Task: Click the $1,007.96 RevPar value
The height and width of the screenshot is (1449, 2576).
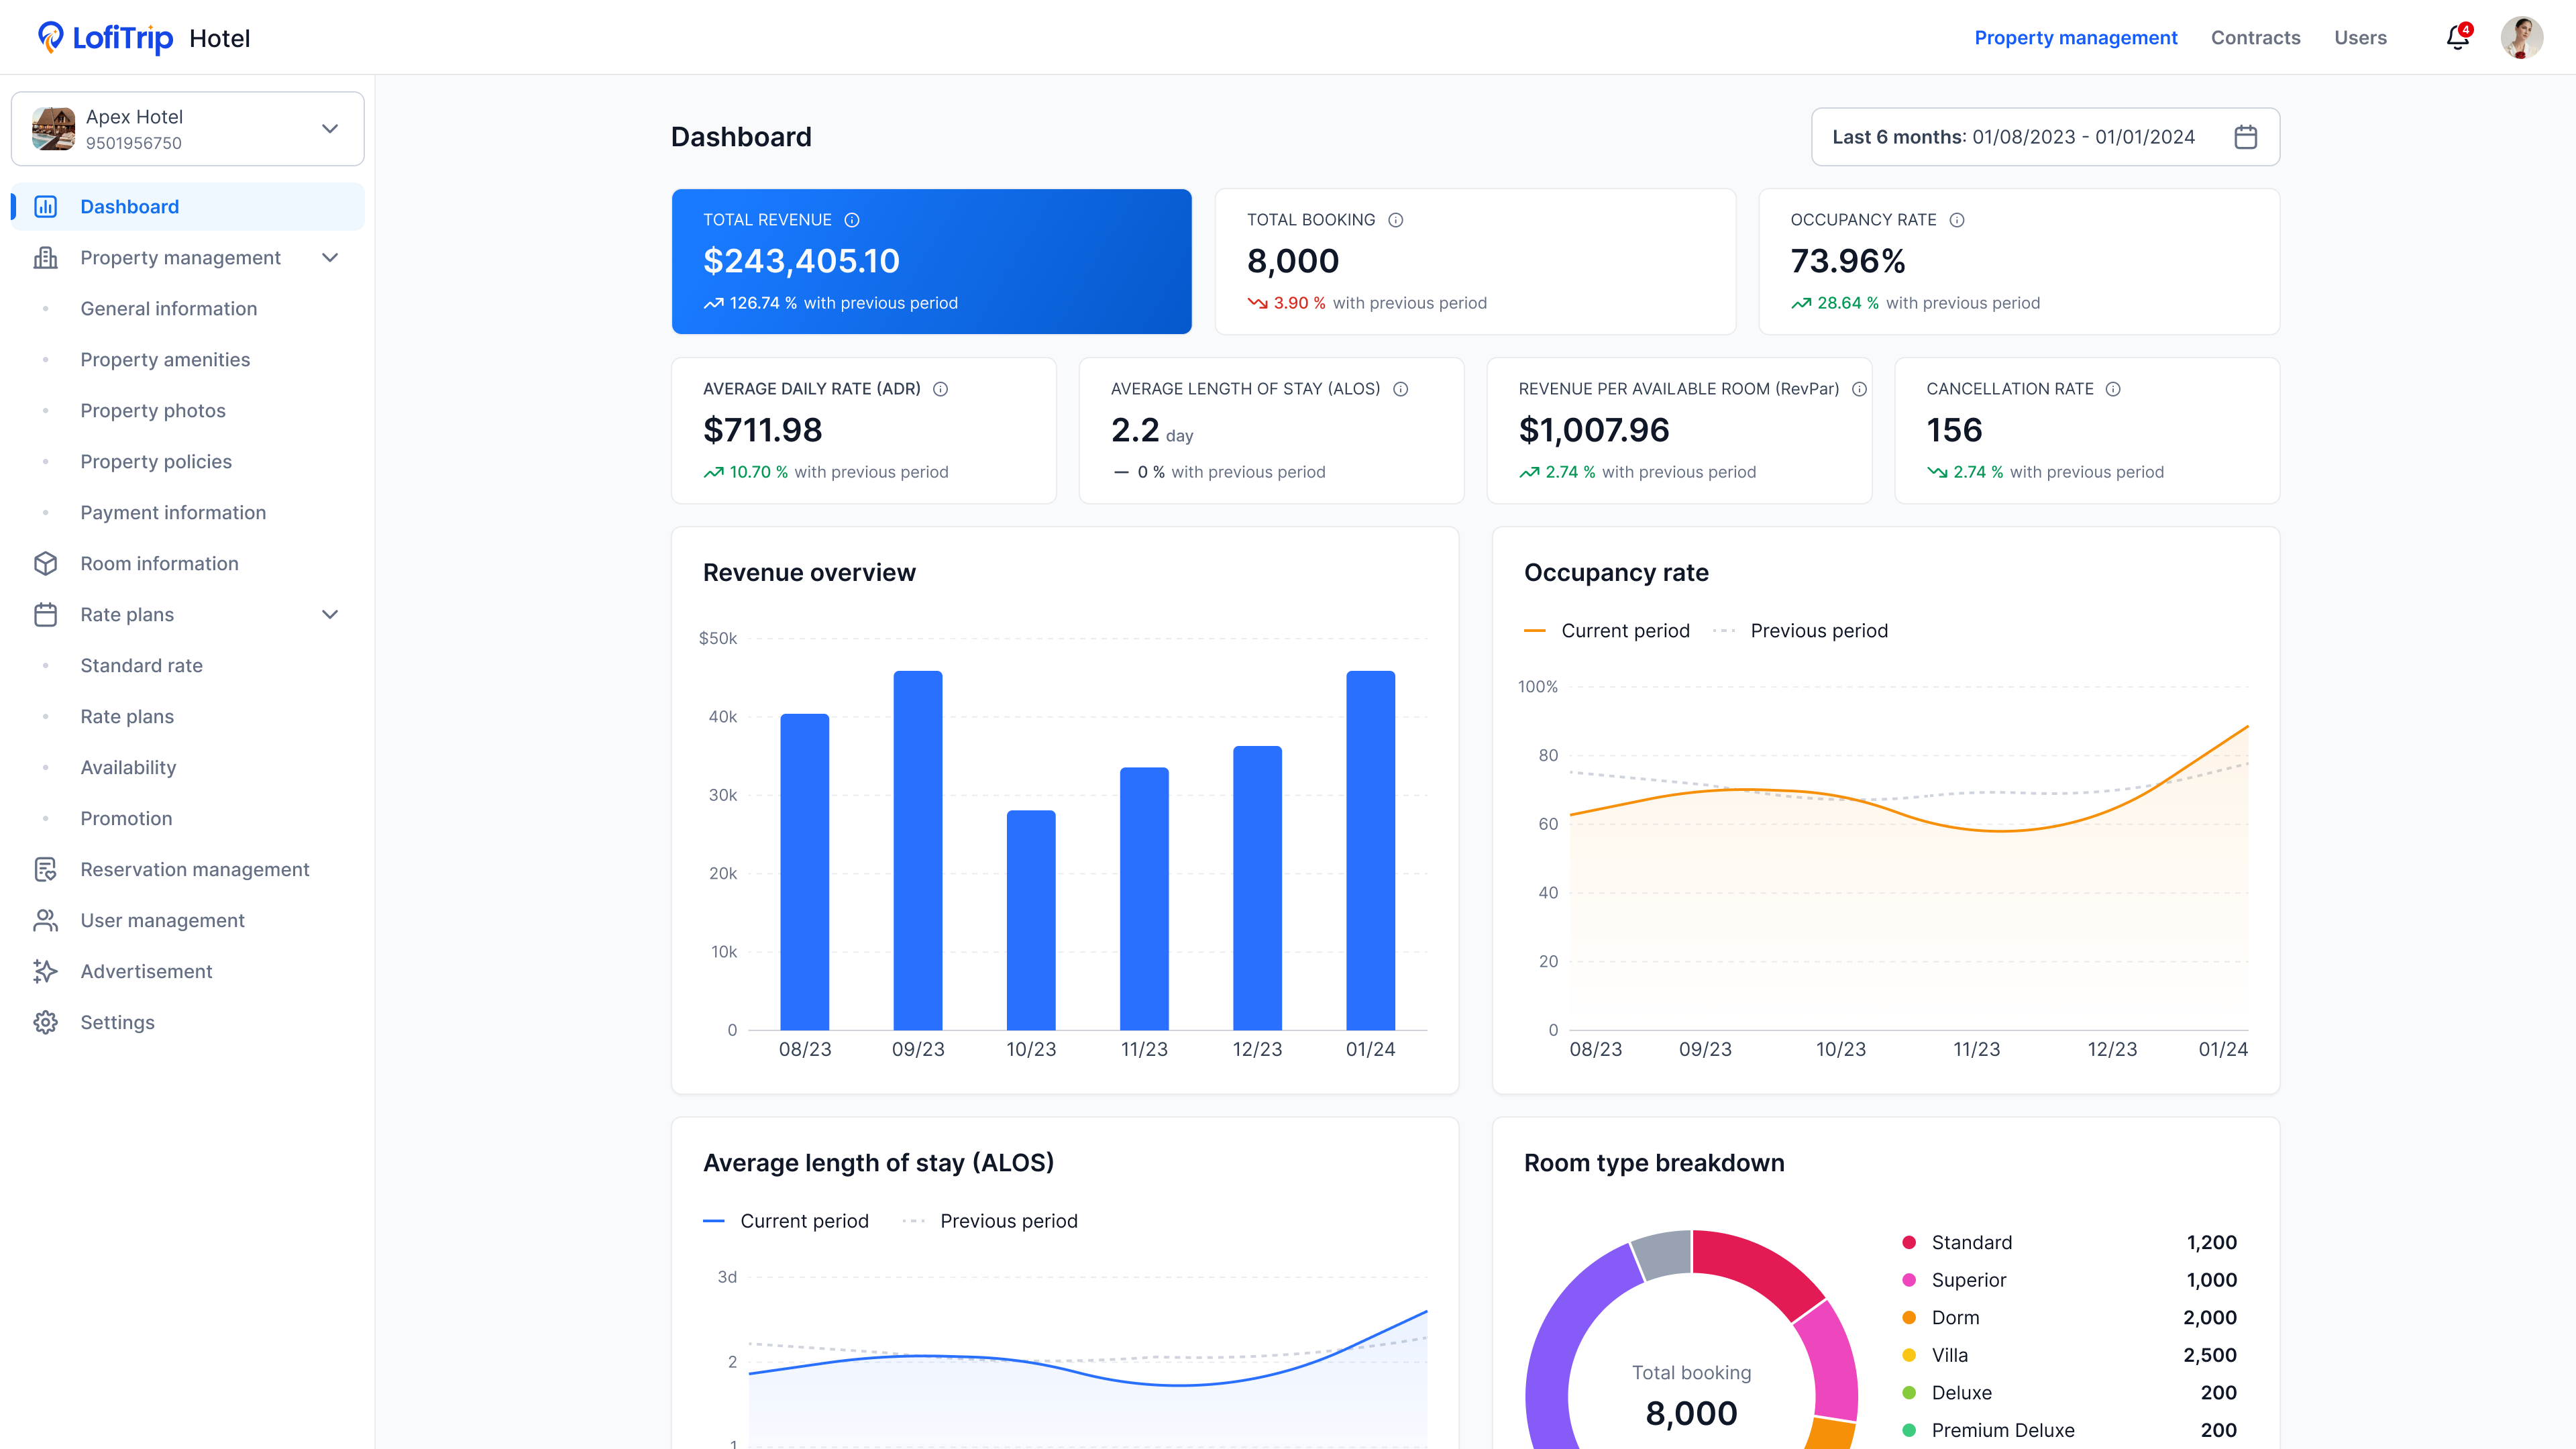Action: click(1594, 430)
